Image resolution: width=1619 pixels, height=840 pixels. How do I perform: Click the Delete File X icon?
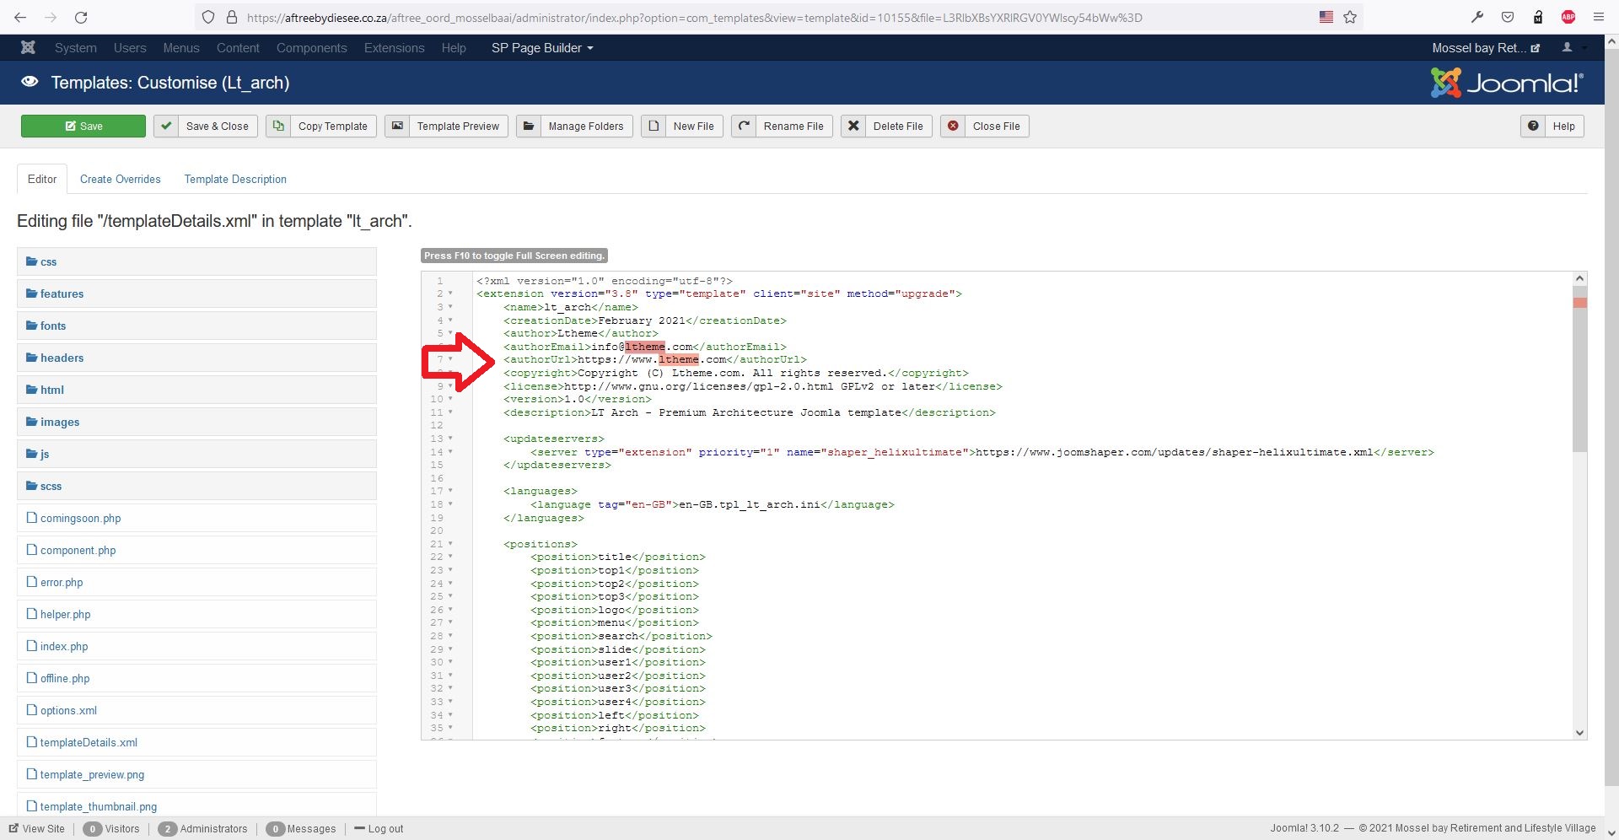pyautogui.click(x=853, y=127)
